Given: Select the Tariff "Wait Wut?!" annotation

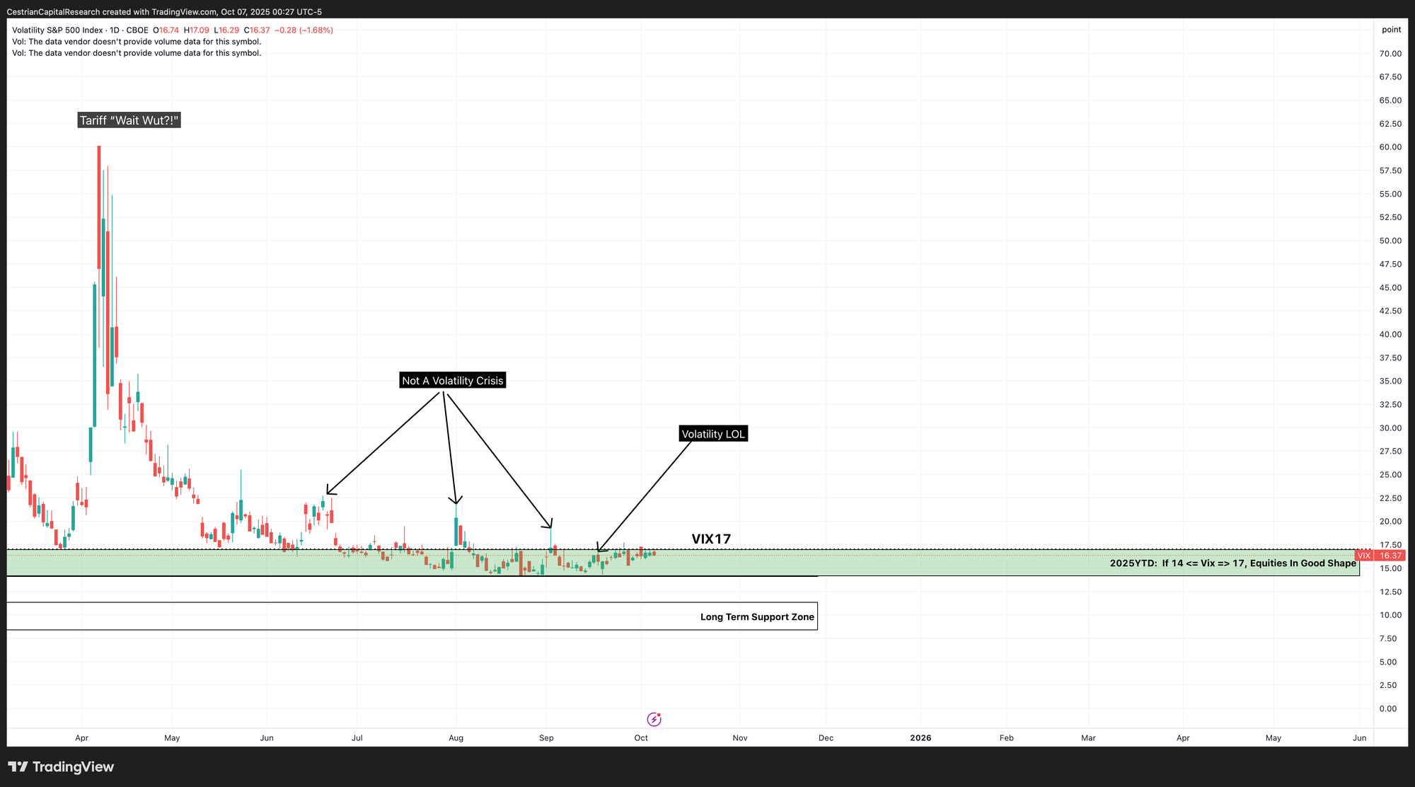Looking at the screenshot, I should [x=129, y=120].
